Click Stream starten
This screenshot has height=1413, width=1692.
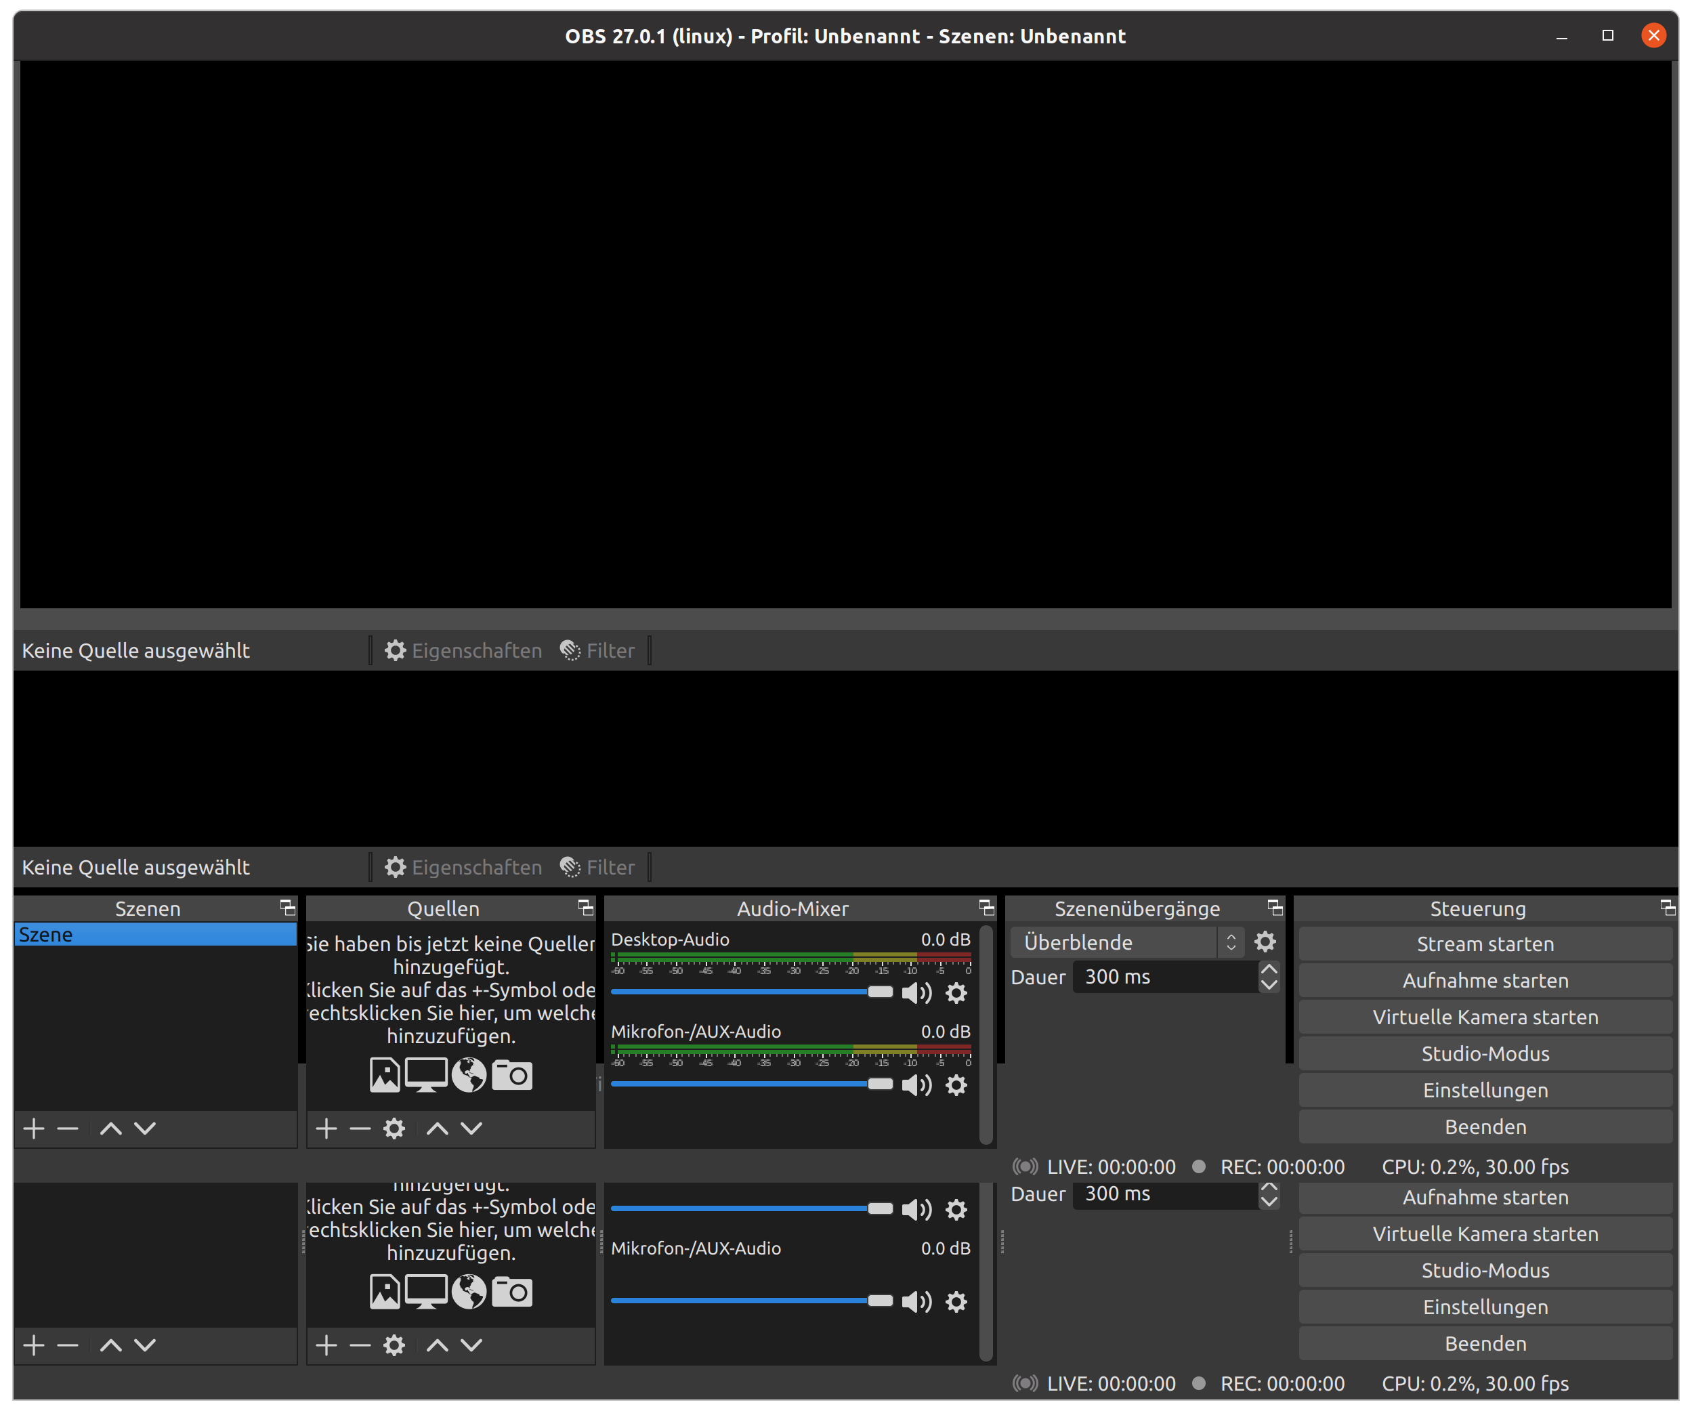tap(1485, 944)
